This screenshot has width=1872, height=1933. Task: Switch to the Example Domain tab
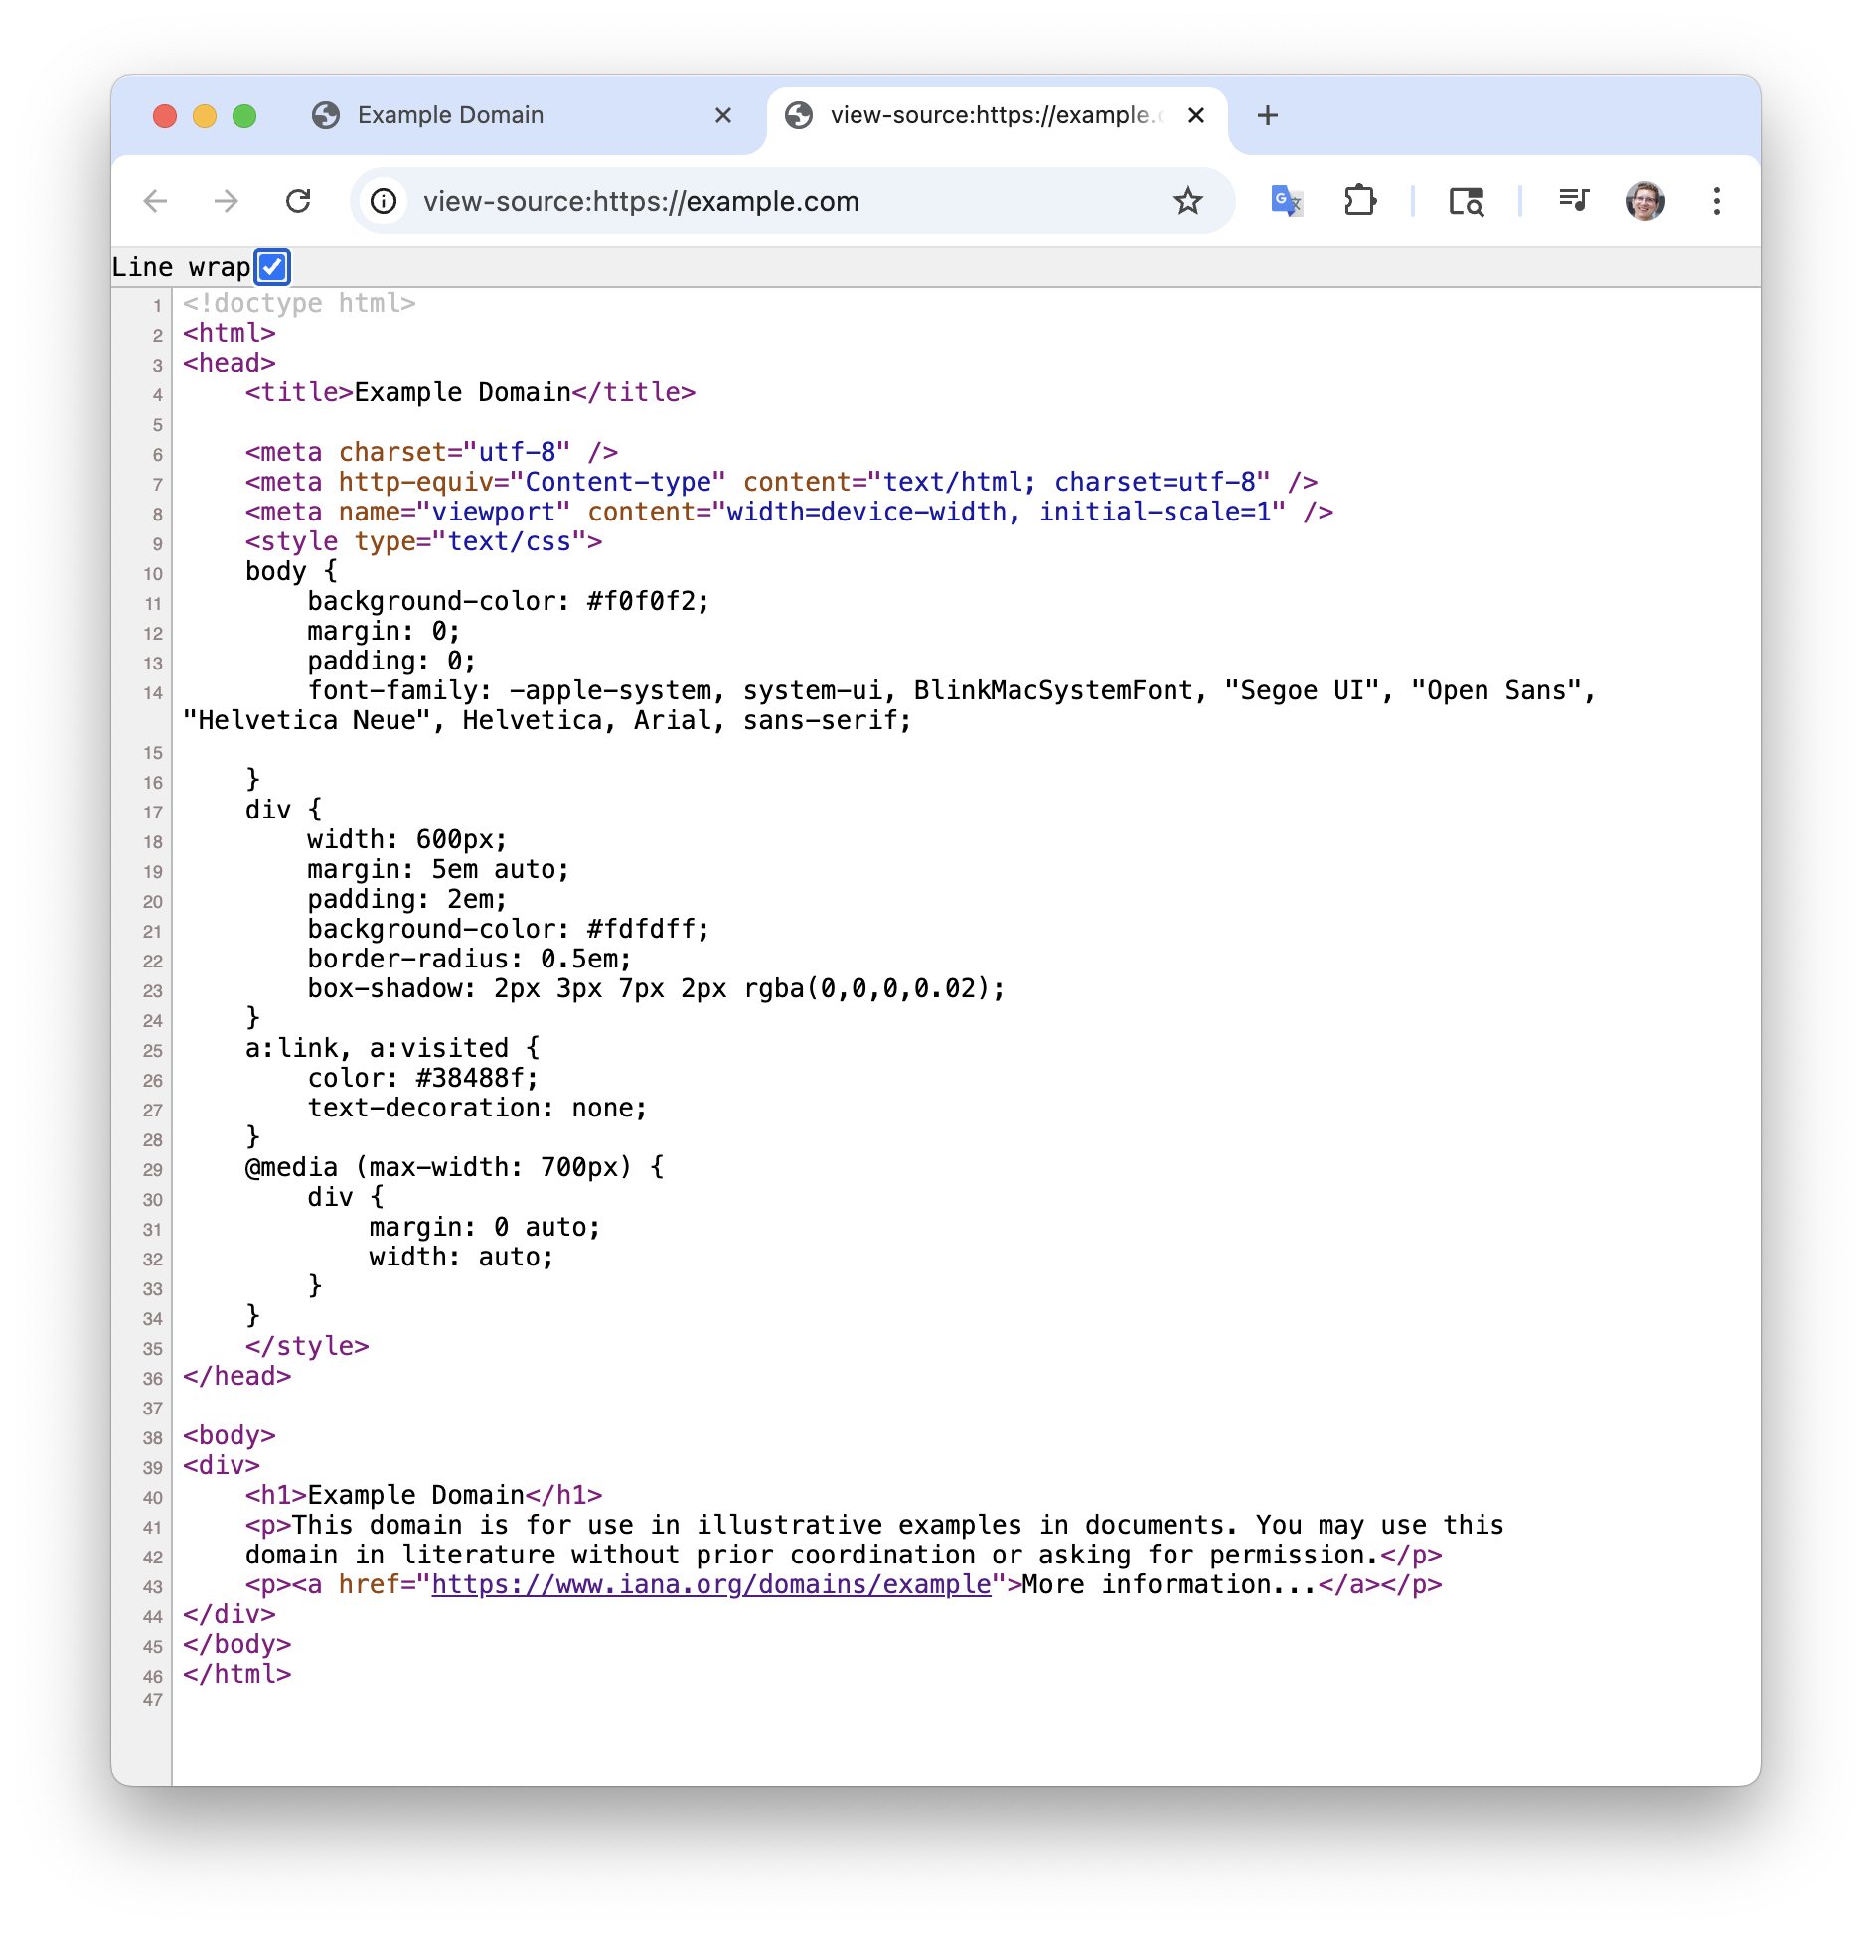(450, 116)
